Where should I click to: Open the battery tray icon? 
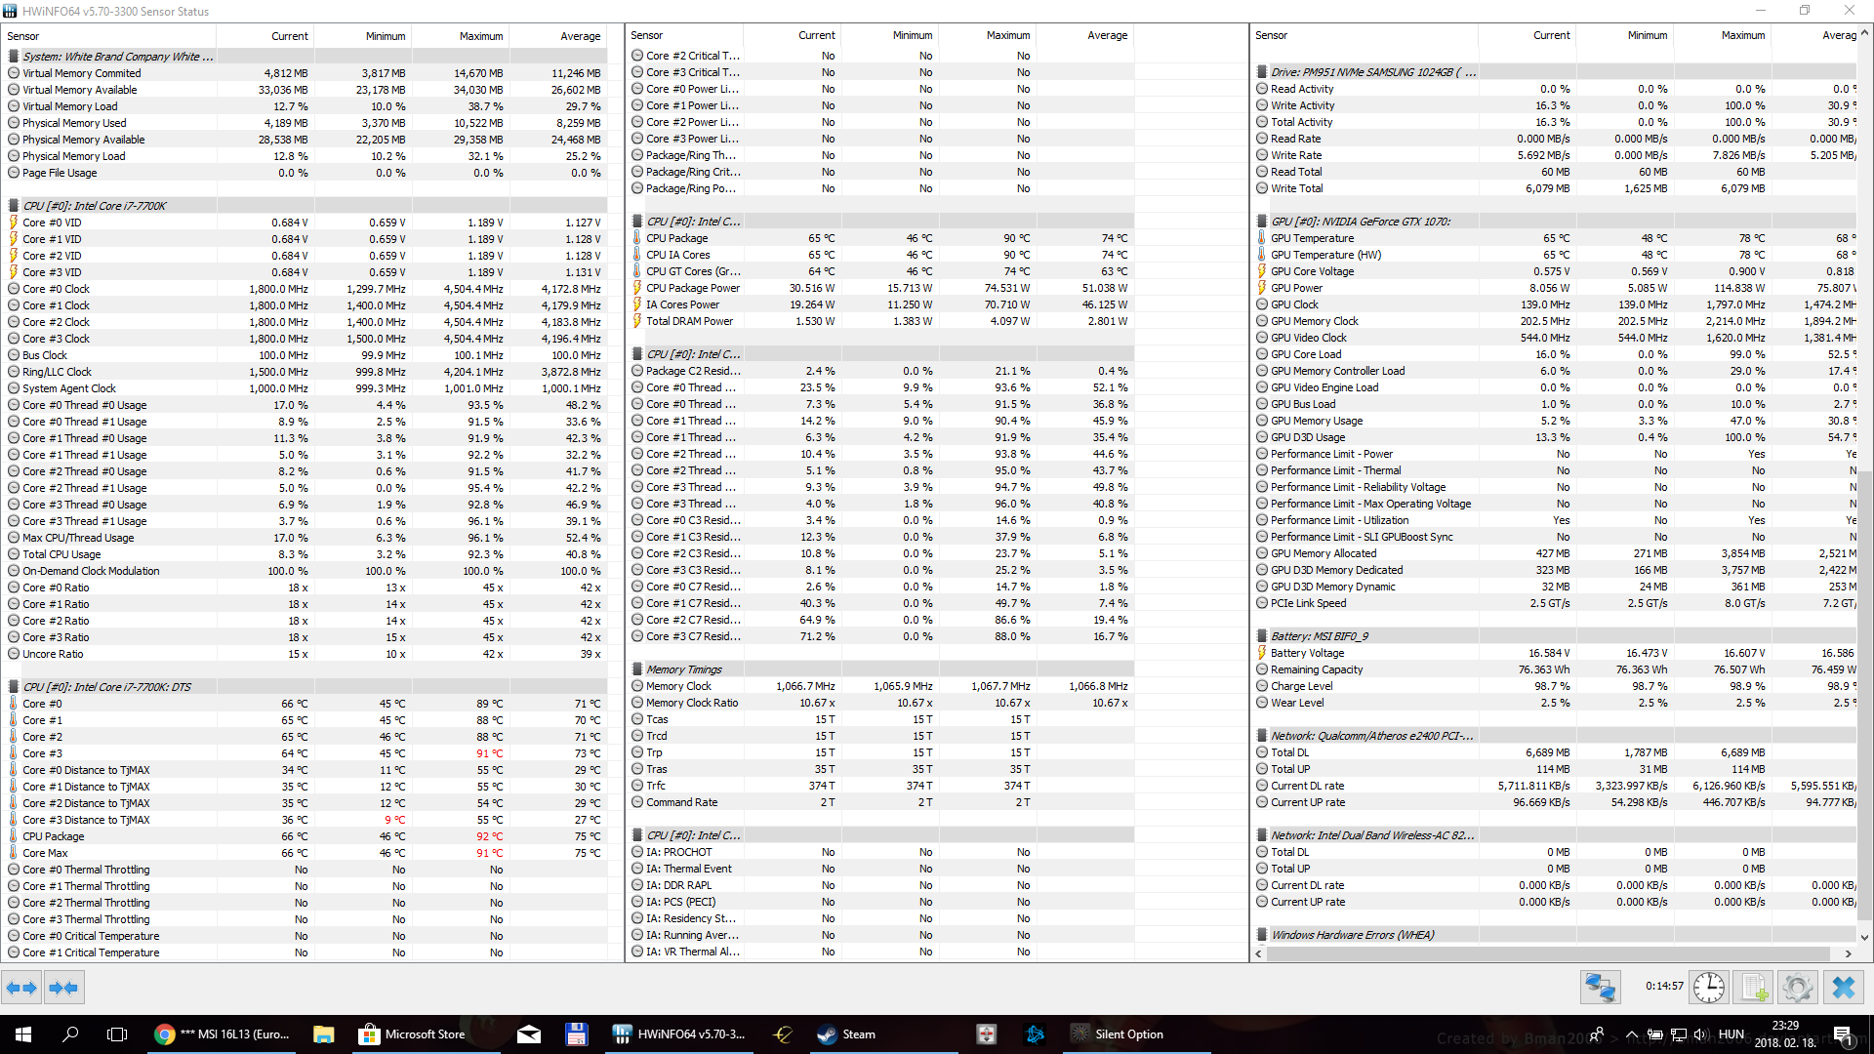click(x=1655, y=1034)
